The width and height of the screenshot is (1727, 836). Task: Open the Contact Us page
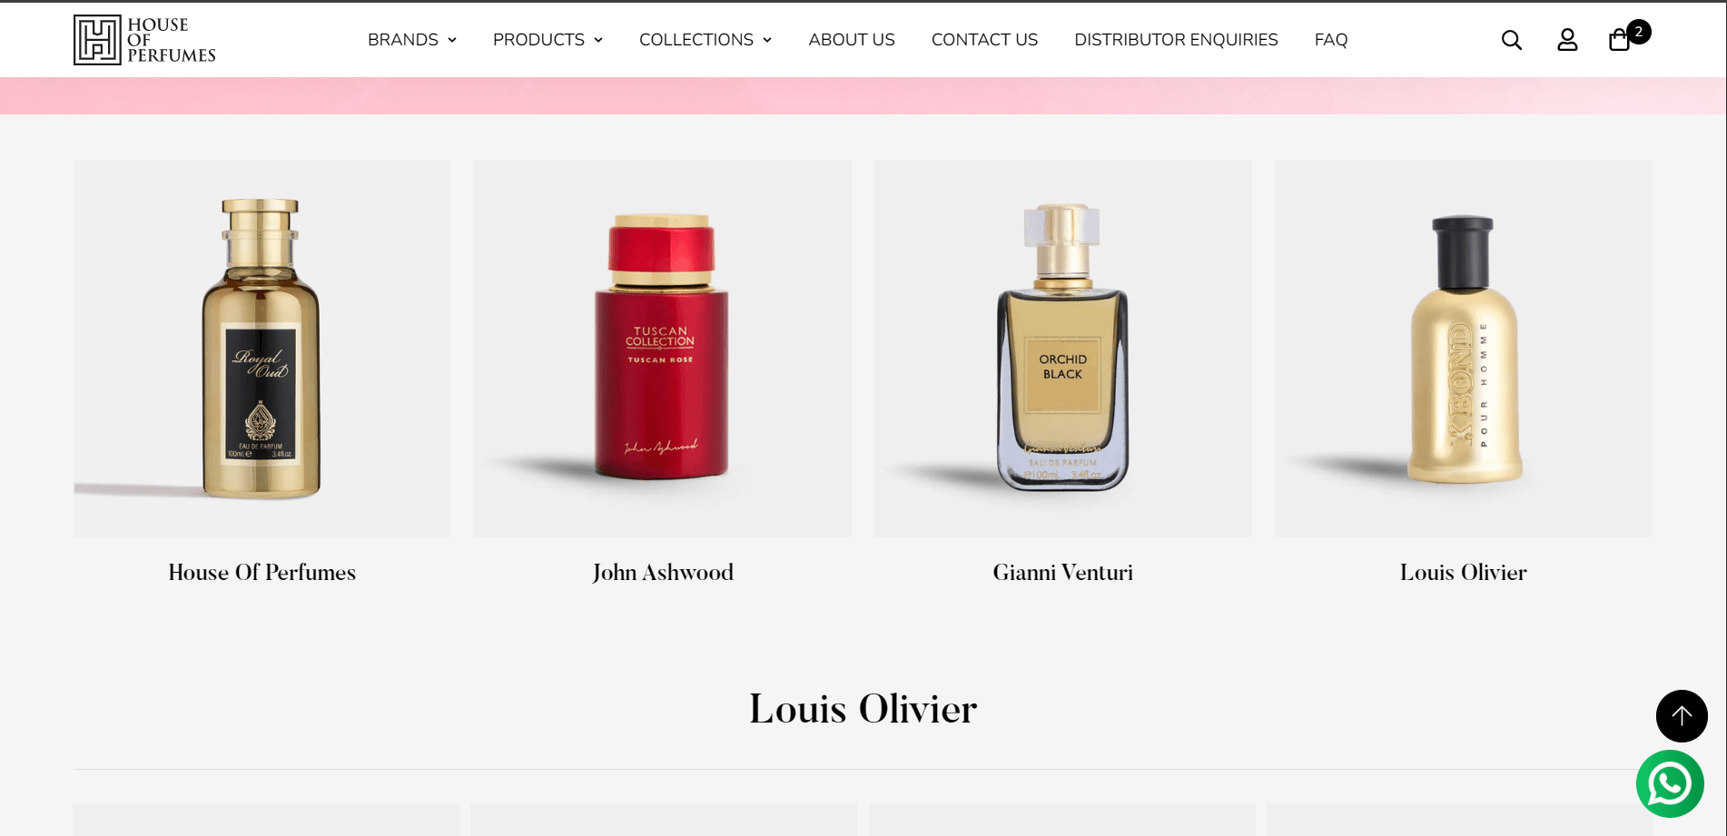point(984,40)
